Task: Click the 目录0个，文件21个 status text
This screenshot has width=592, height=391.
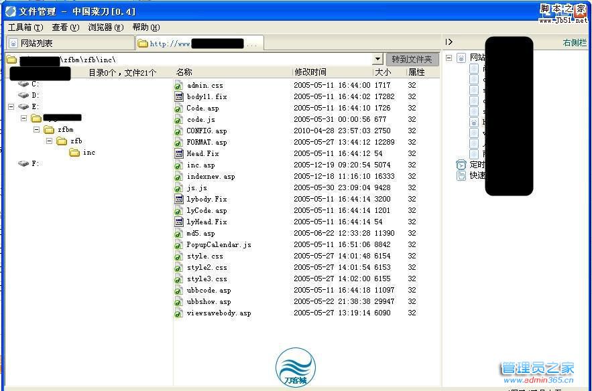Action: (122, 73)
